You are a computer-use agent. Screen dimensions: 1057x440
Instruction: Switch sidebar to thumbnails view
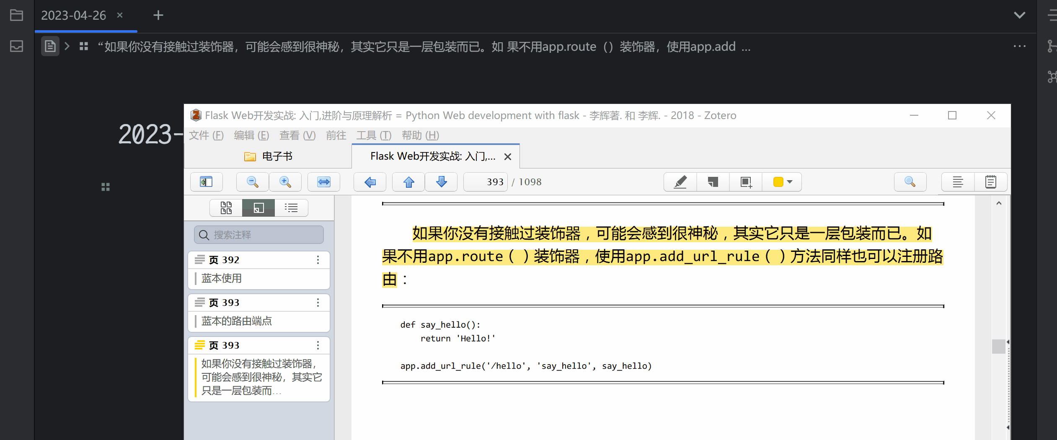point(226,208)
